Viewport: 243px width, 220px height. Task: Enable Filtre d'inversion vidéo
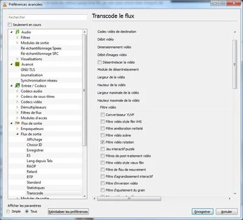(x=103, y=184)
